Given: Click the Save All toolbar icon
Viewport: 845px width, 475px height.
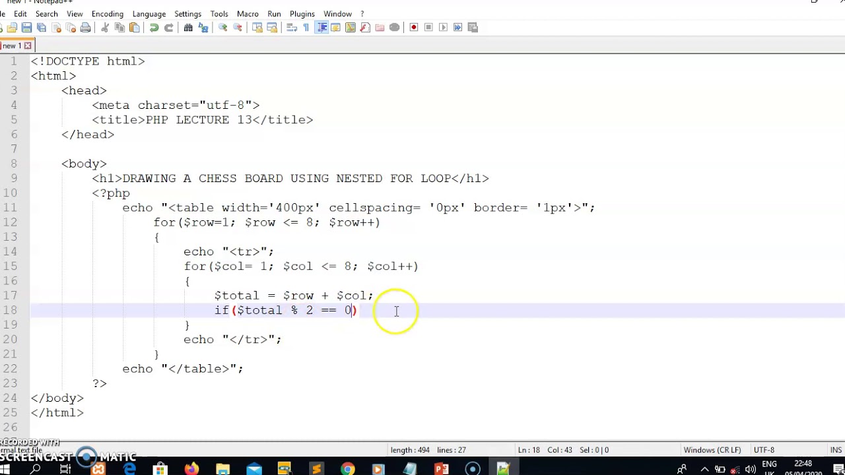Looking at the screenshot, I should (41, 27).
